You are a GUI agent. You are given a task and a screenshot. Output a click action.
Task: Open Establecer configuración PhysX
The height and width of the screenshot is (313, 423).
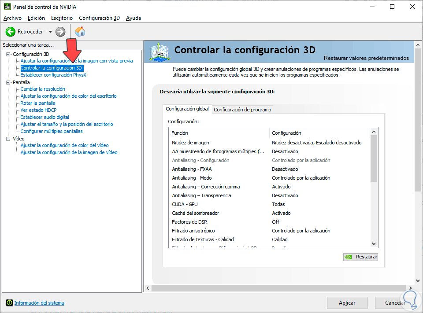[x=53, y=75]
